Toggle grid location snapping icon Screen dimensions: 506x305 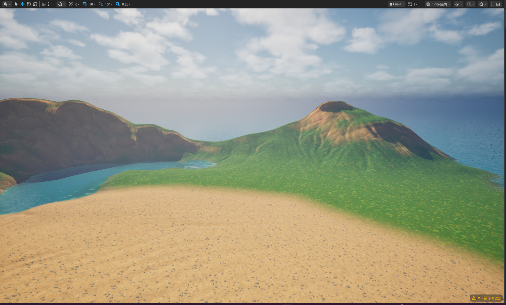point(85,4)
